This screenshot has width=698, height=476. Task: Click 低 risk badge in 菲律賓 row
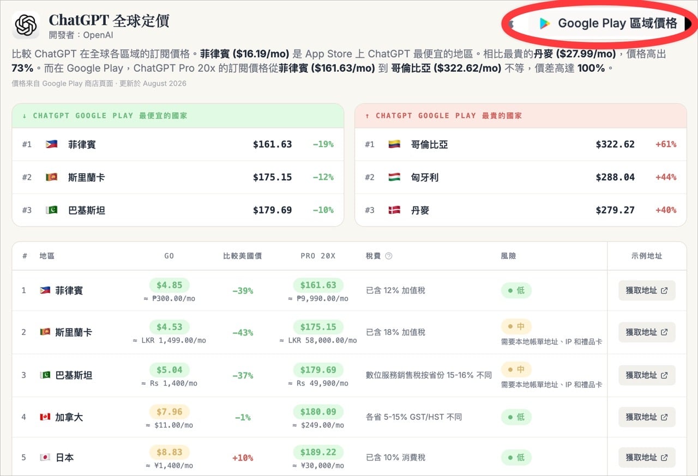(516, 290)
